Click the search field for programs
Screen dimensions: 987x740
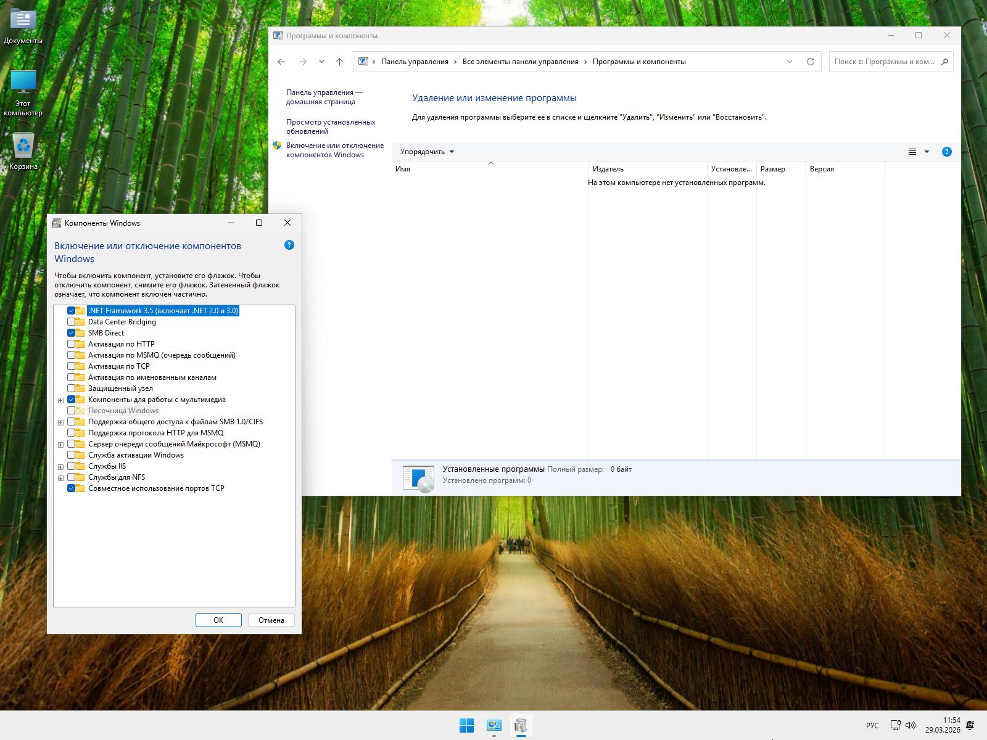click(883, 62)
